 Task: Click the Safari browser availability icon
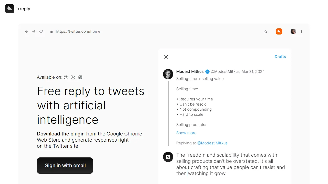click(x=80, y=77)
